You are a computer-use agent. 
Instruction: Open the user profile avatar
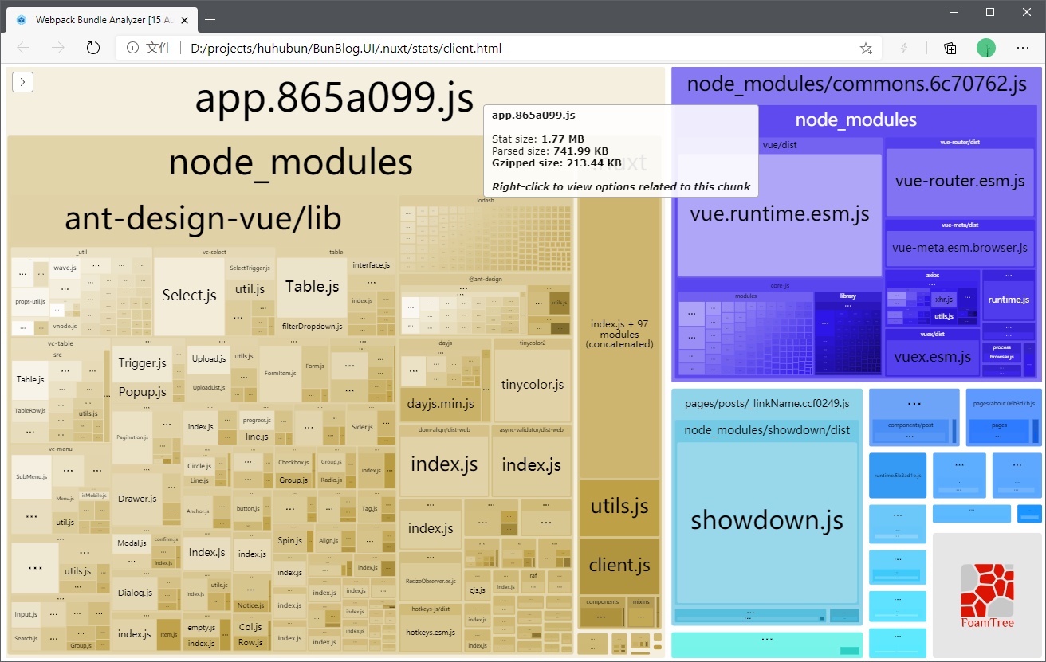[986, 48]
